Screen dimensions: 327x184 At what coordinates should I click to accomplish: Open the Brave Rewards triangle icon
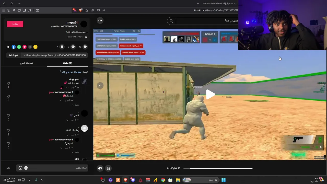(x=74, y=10)
